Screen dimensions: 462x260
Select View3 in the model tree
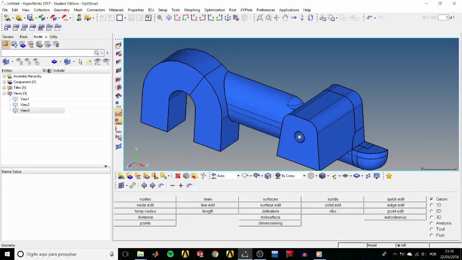click(25, 110)
